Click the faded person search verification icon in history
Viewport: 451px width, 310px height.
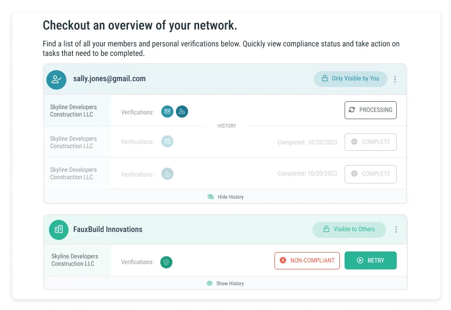[x=167, y=174]
